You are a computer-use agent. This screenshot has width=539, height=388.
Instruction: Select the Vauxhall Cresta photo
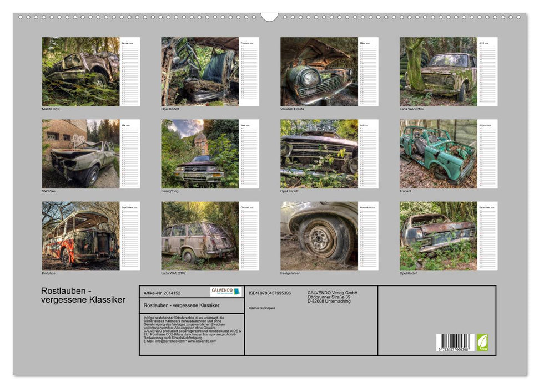point(319,72)
